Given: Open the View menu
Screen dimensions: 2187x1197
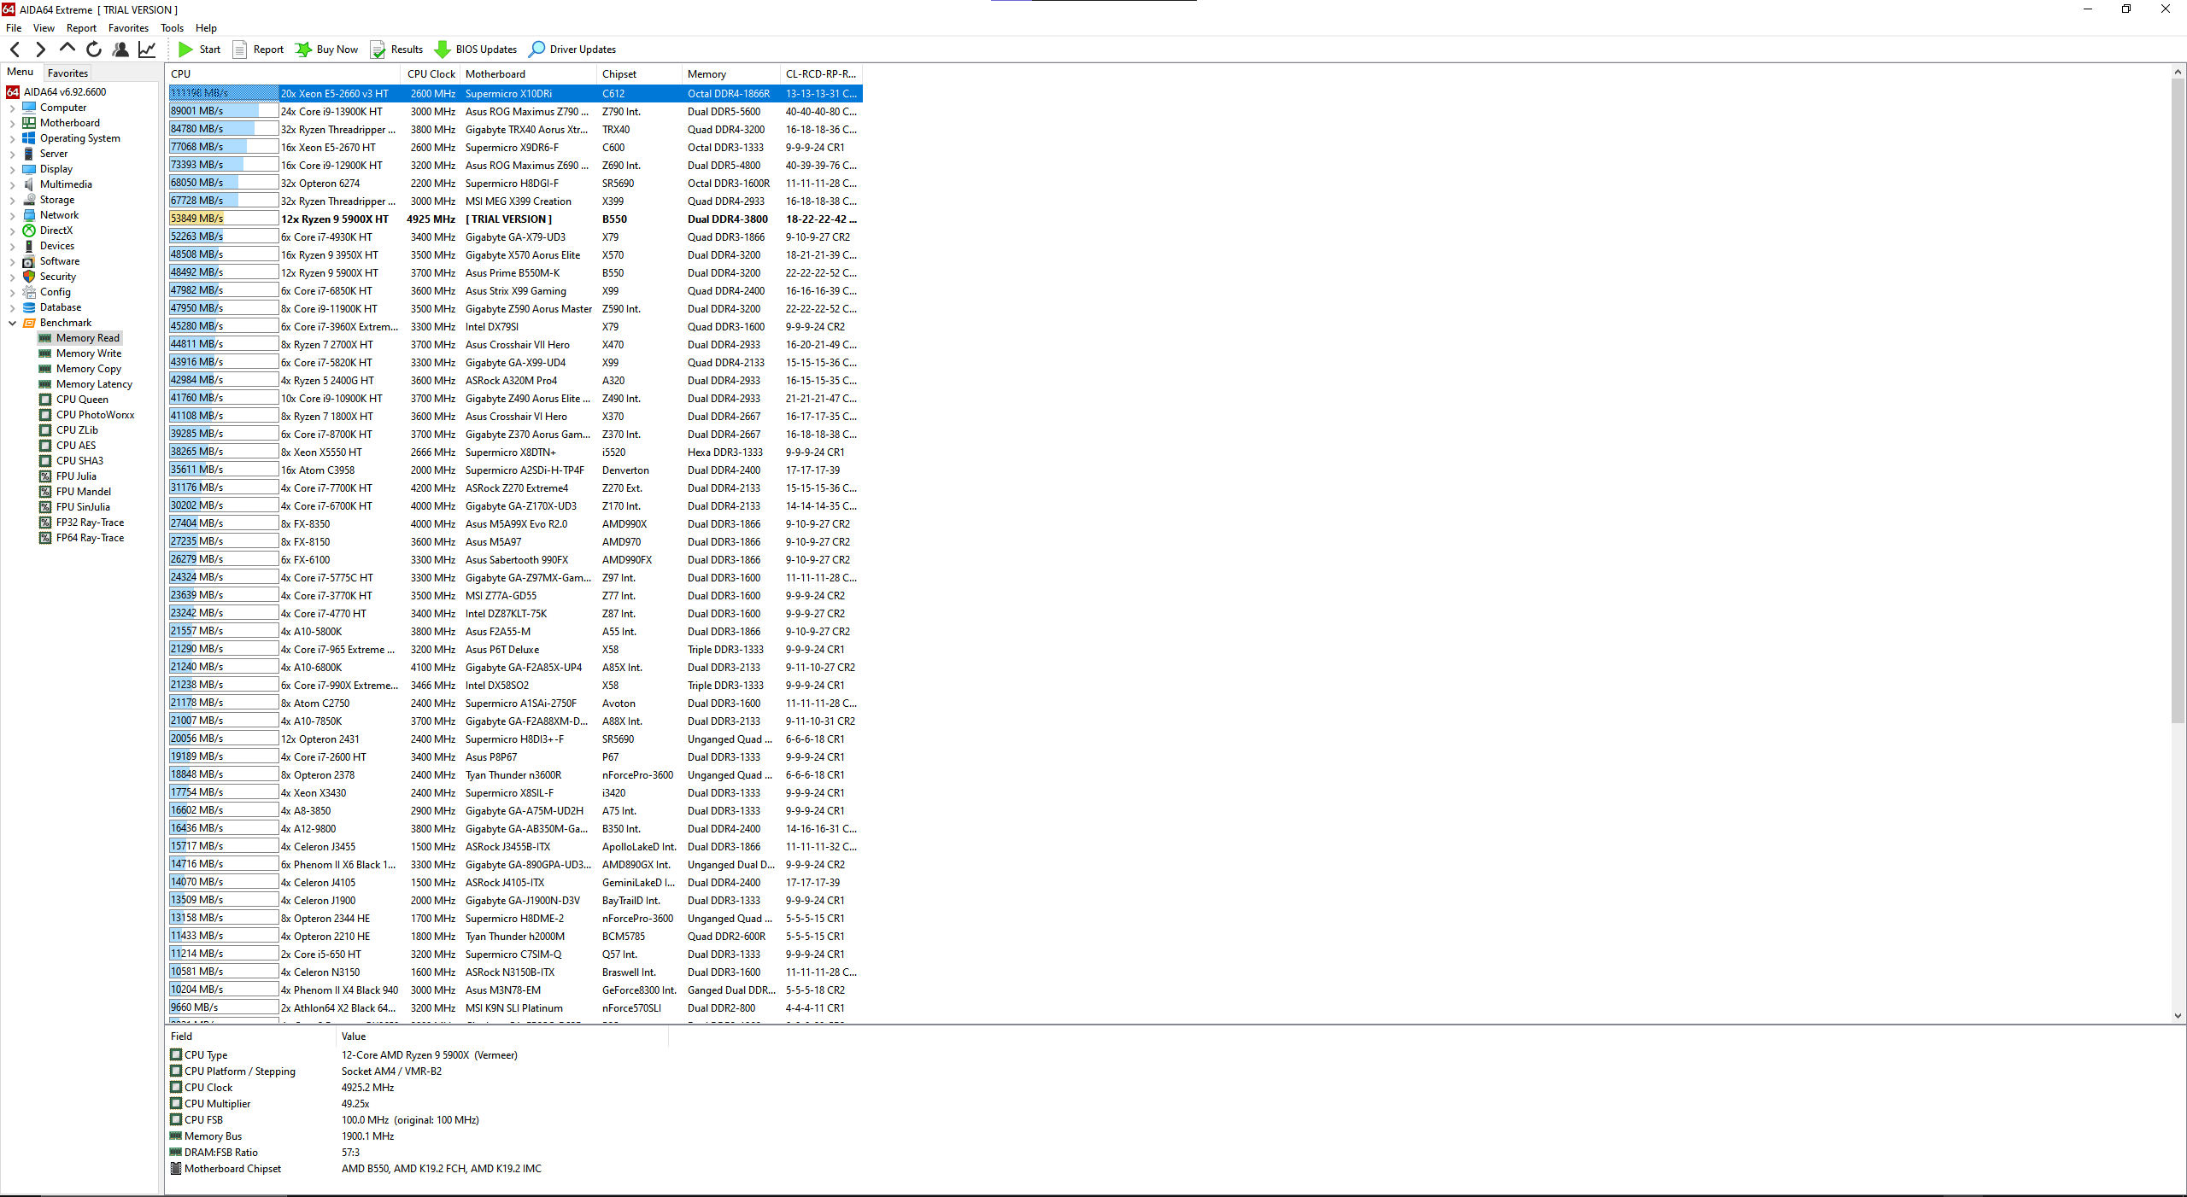Looking at the screenshot, I should pos(44,28).
